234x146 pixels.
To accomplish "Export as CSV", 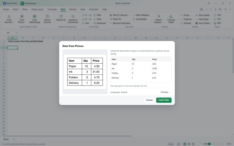I will (217, 15).
